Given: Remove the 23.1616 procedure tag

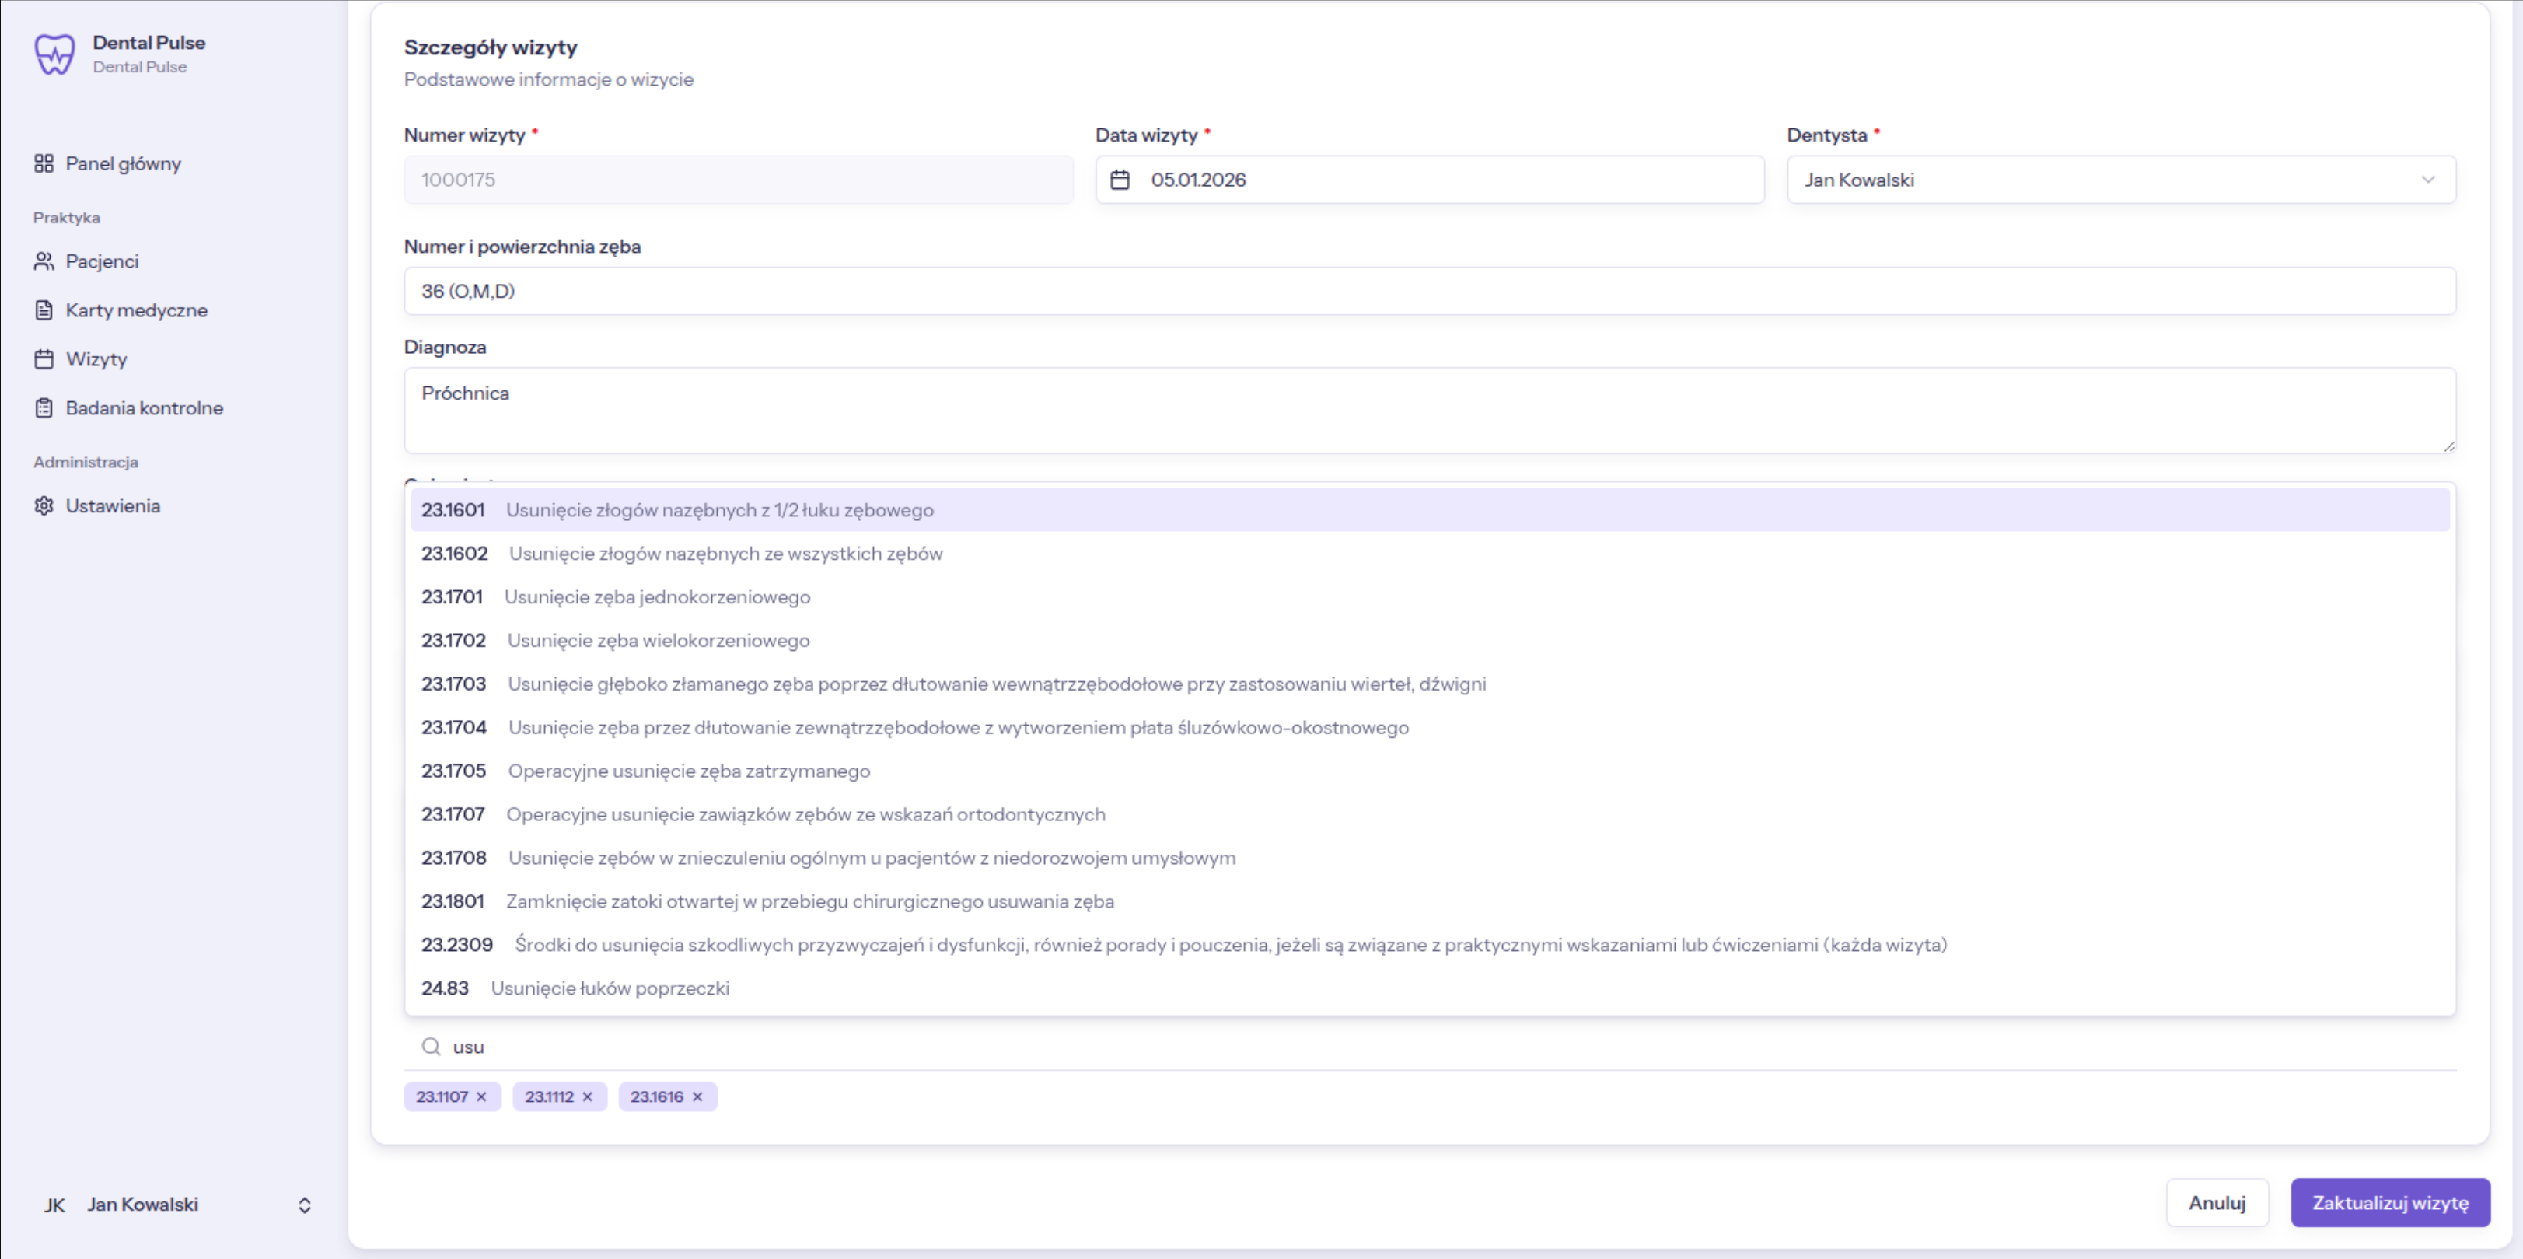Looking at the screenshot, I should pos(697,1097).
